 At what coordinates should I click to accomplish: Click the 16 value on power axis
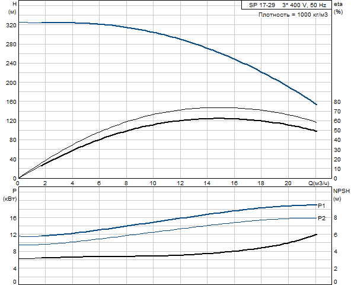tap(14, 218)
